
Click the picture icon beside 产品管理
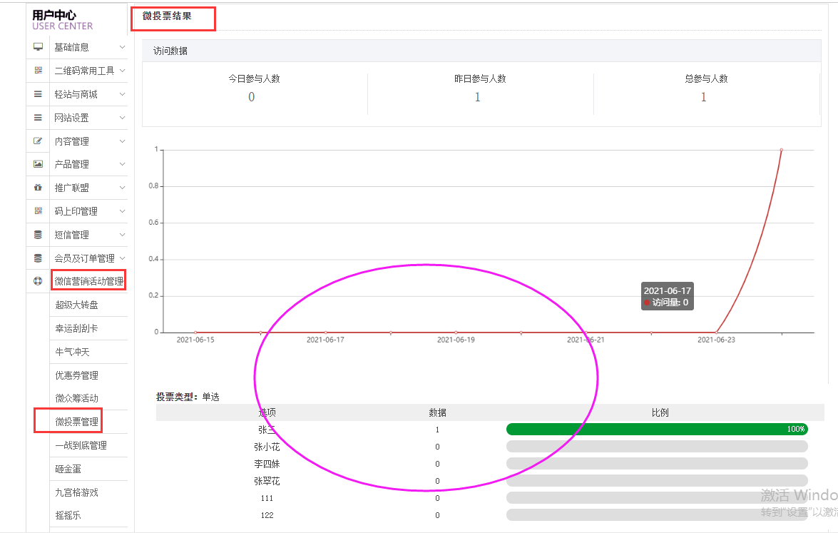[x=39, y=164]
